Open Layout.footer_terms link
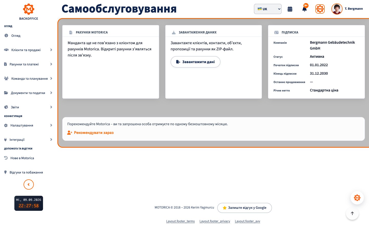This screenshot has height=230, width=369. (180, 221)
